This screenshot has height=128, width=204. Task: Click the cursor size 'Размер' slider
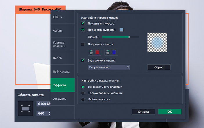coord(120,37)
